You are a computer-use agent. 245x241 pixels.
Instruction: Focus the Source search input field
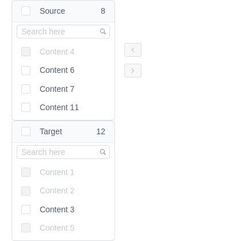coord(63,32)
